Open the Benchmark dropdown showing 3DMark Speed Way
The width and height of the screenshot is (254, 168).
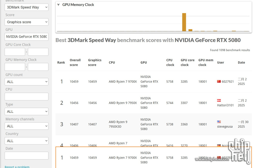[26, 7]
